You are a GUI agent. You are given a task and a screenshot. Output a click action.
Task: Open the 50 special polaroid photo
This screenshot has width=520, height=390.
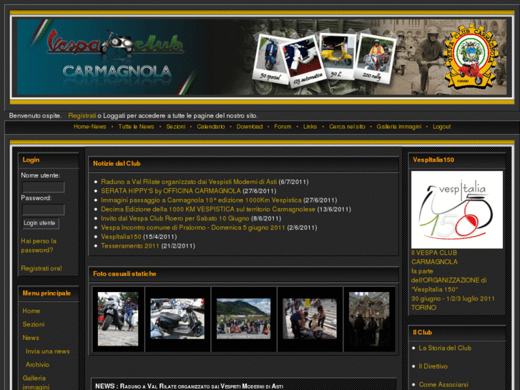click(x=270, y=59)
